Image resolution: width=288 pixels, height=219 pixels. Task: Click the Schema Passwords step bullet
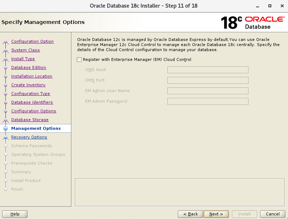tap(6, 146)
